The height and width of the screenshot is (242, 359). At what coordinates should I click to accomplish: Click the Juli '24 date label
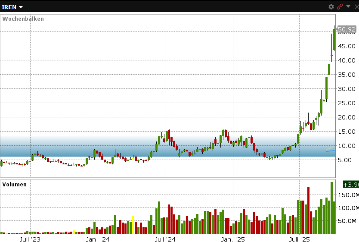165,239
